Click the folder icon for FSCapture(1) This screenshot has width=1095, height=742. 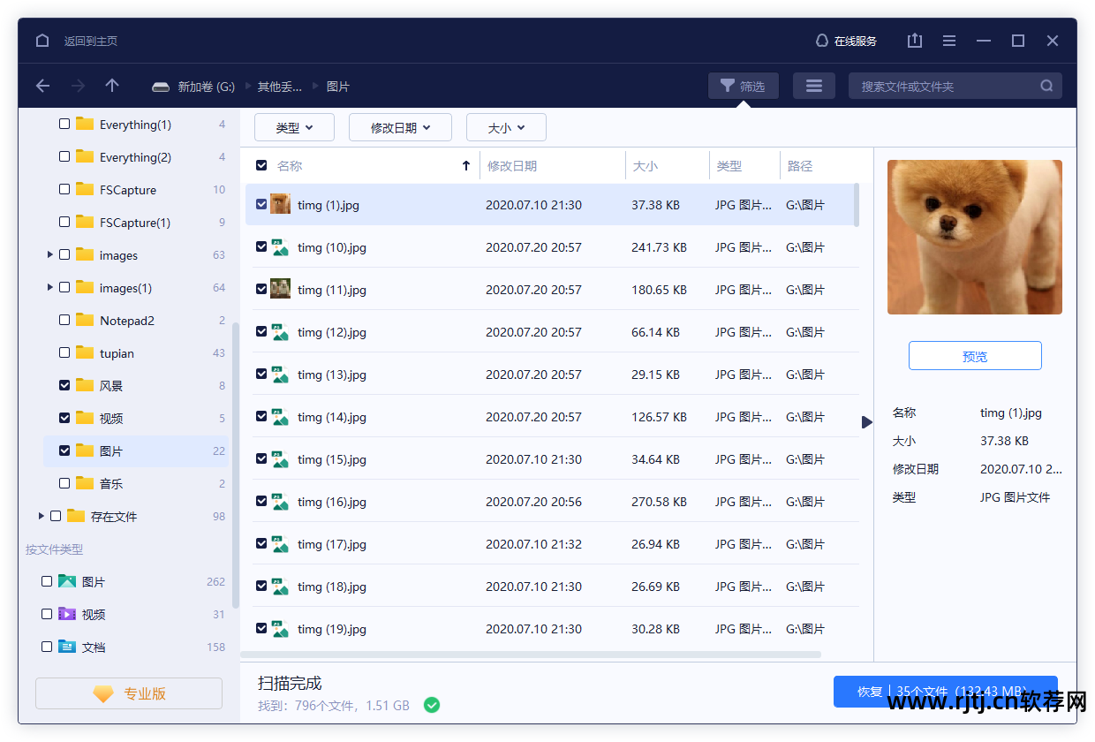pos(85,222)
